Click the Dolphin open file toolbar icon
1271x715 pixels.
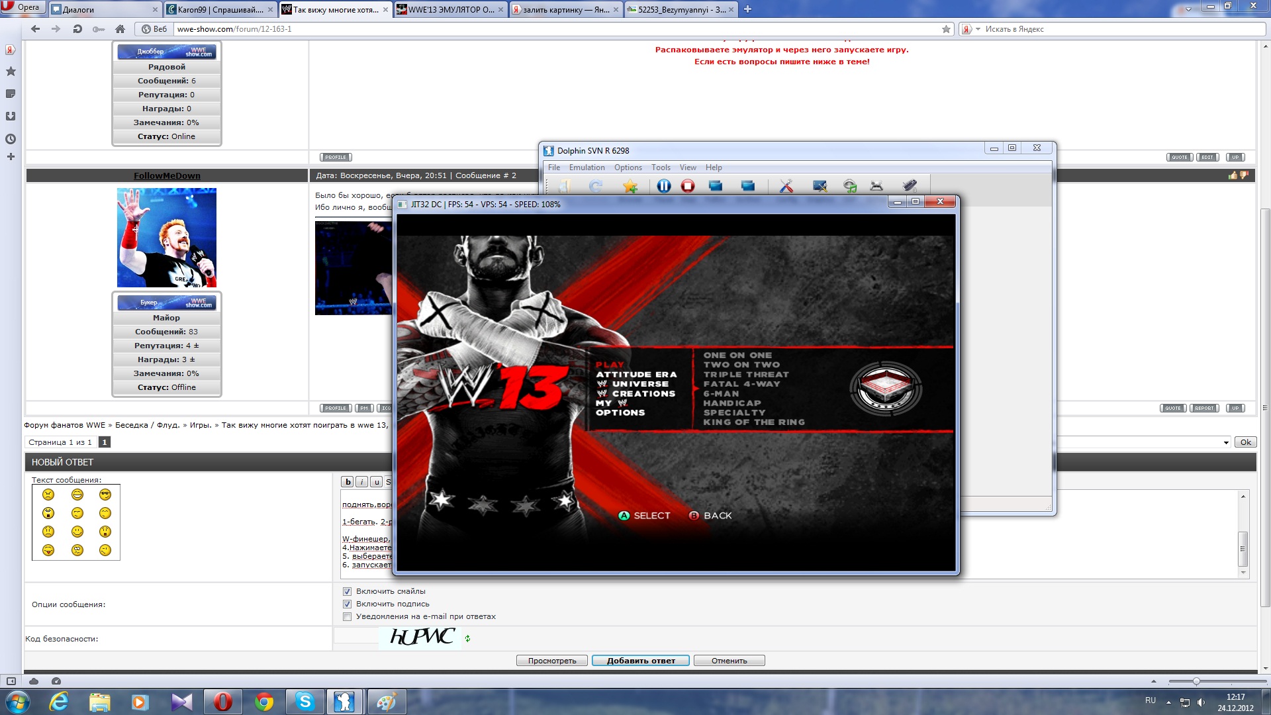coord(563,187)
